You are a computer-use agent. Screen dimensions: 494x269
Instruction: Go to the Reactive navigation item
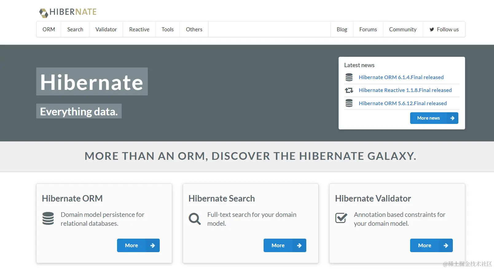tap(139, 29)
